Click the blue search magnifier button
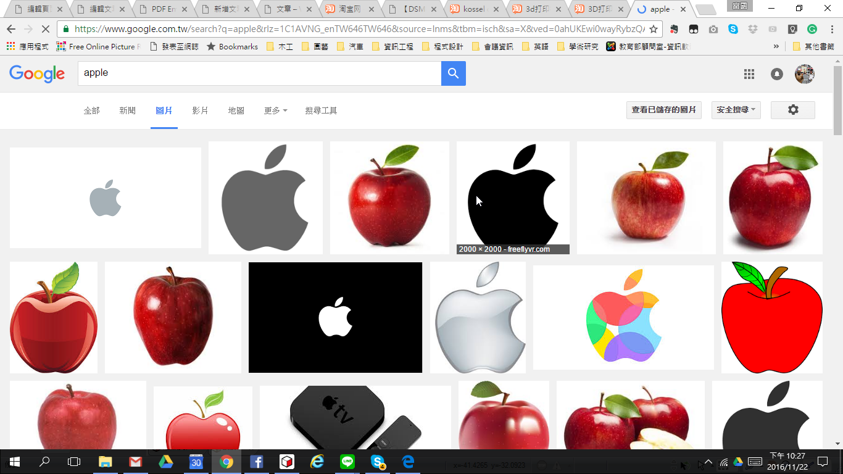This screenshot has height=474, width=843. pos(454,73)
